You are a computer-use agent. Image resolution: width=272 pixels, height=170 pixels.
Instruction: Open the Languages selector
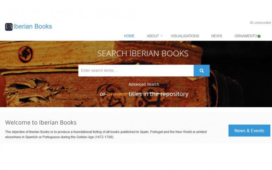click(260, 23)
